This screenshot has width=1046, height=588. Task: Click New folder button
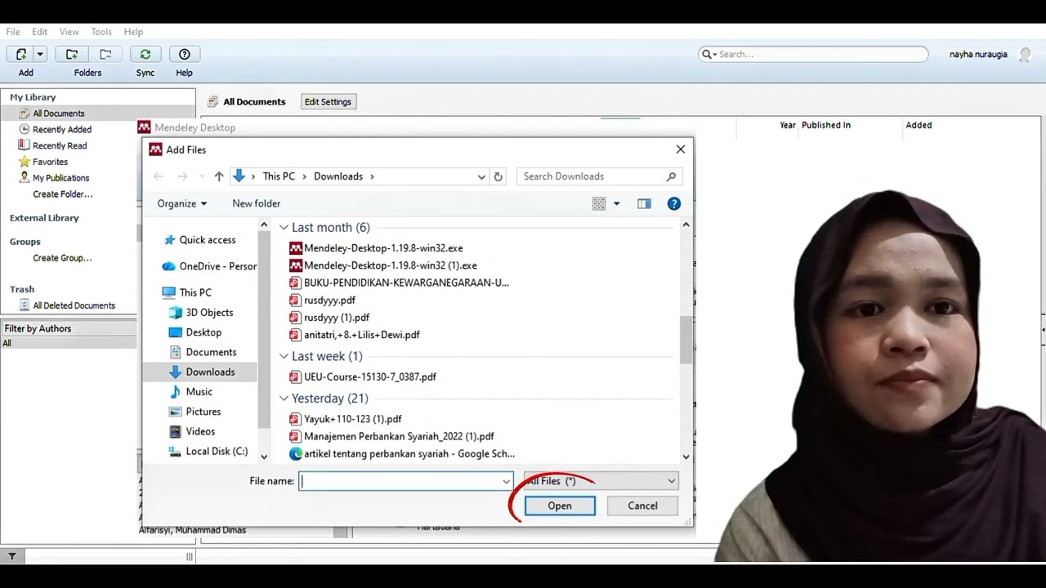[x=256, y=203]
